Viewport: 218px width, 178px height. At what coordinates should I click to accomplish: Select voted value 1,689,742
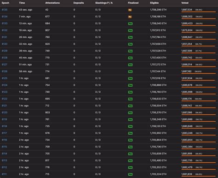pos(187,58)
